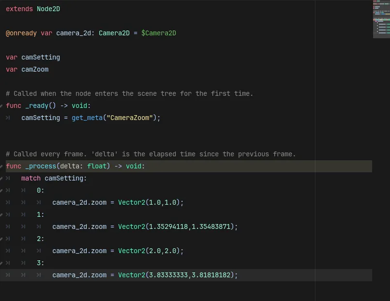The width and height of the screenshot is (390, 301).
Task: Click the '1:' match case label
Action: (40, 215)
